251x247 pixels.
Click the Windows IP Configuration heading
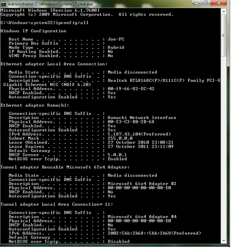tap(33, 31)
